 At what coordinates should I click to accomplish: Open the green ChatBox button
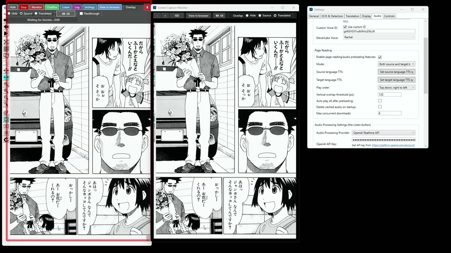pyautogui.click(x=52, y=7)
